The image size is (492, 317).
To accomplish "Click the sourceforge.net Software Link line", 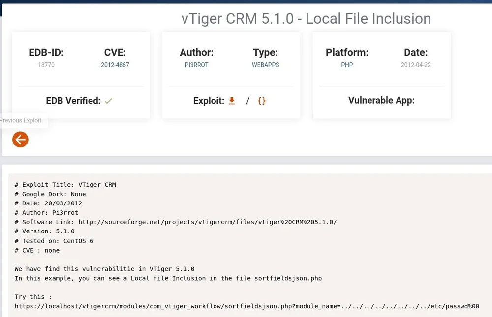I will pyautogui.click(x=176, y=222).
